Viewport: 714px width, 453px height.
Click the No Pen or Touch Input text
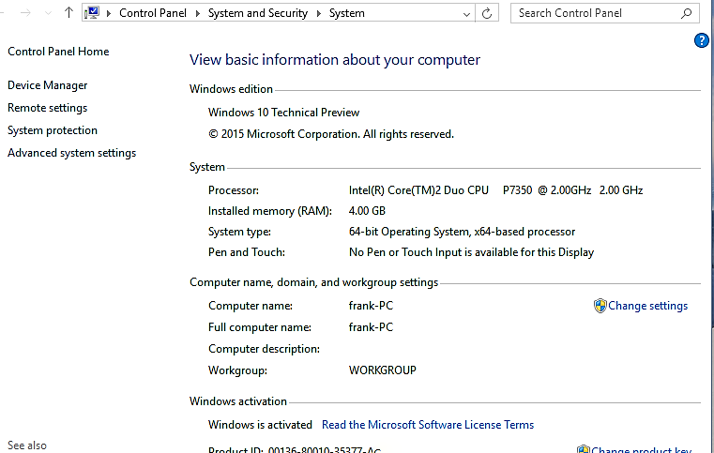471,252
